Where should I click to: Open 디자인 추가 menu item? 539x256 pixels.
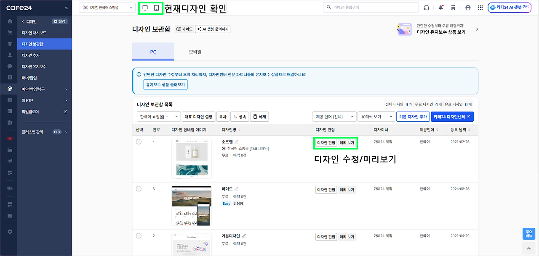tap(45, 55)
